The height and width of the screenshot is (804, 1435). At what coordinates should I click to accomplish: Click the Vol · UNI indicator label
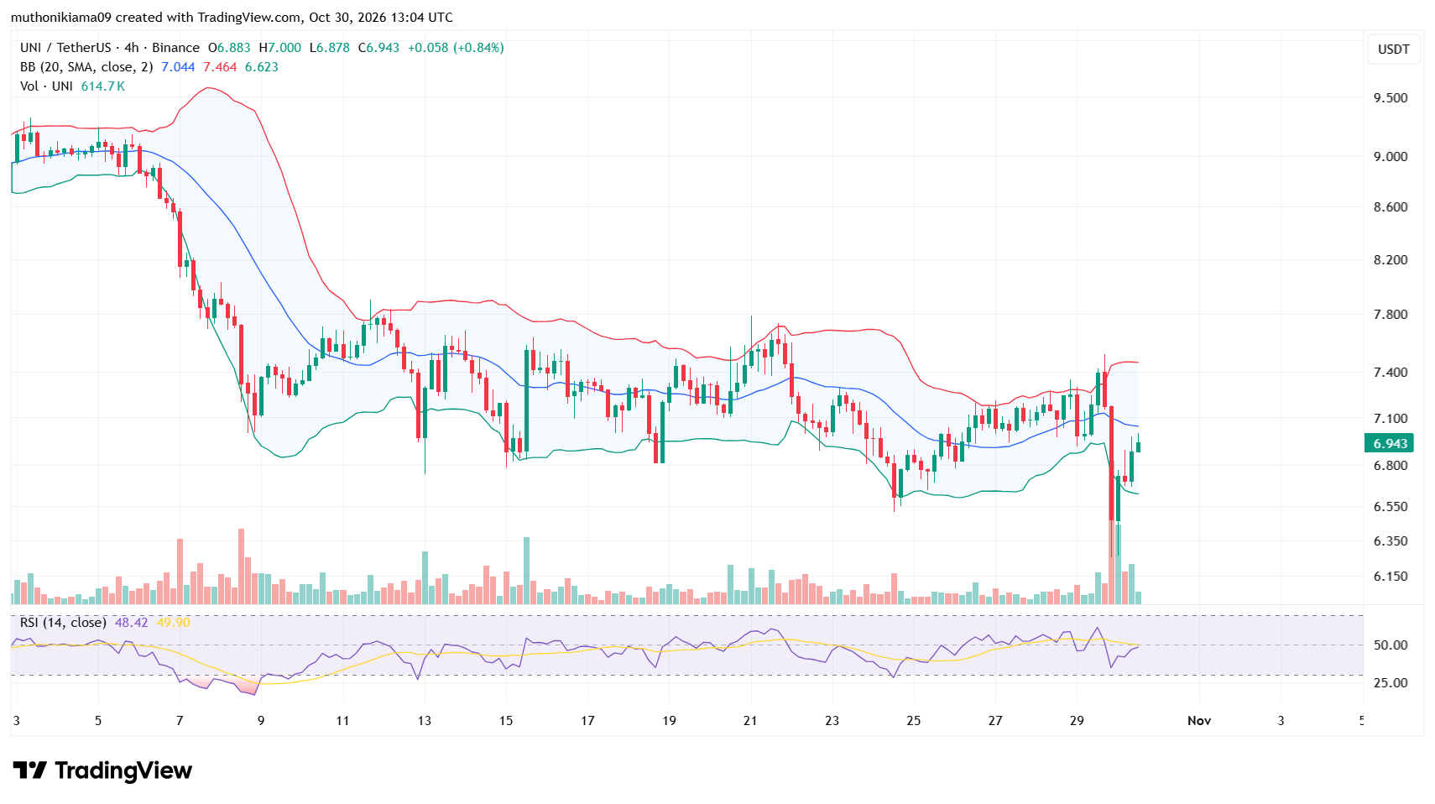pos(46,86)
